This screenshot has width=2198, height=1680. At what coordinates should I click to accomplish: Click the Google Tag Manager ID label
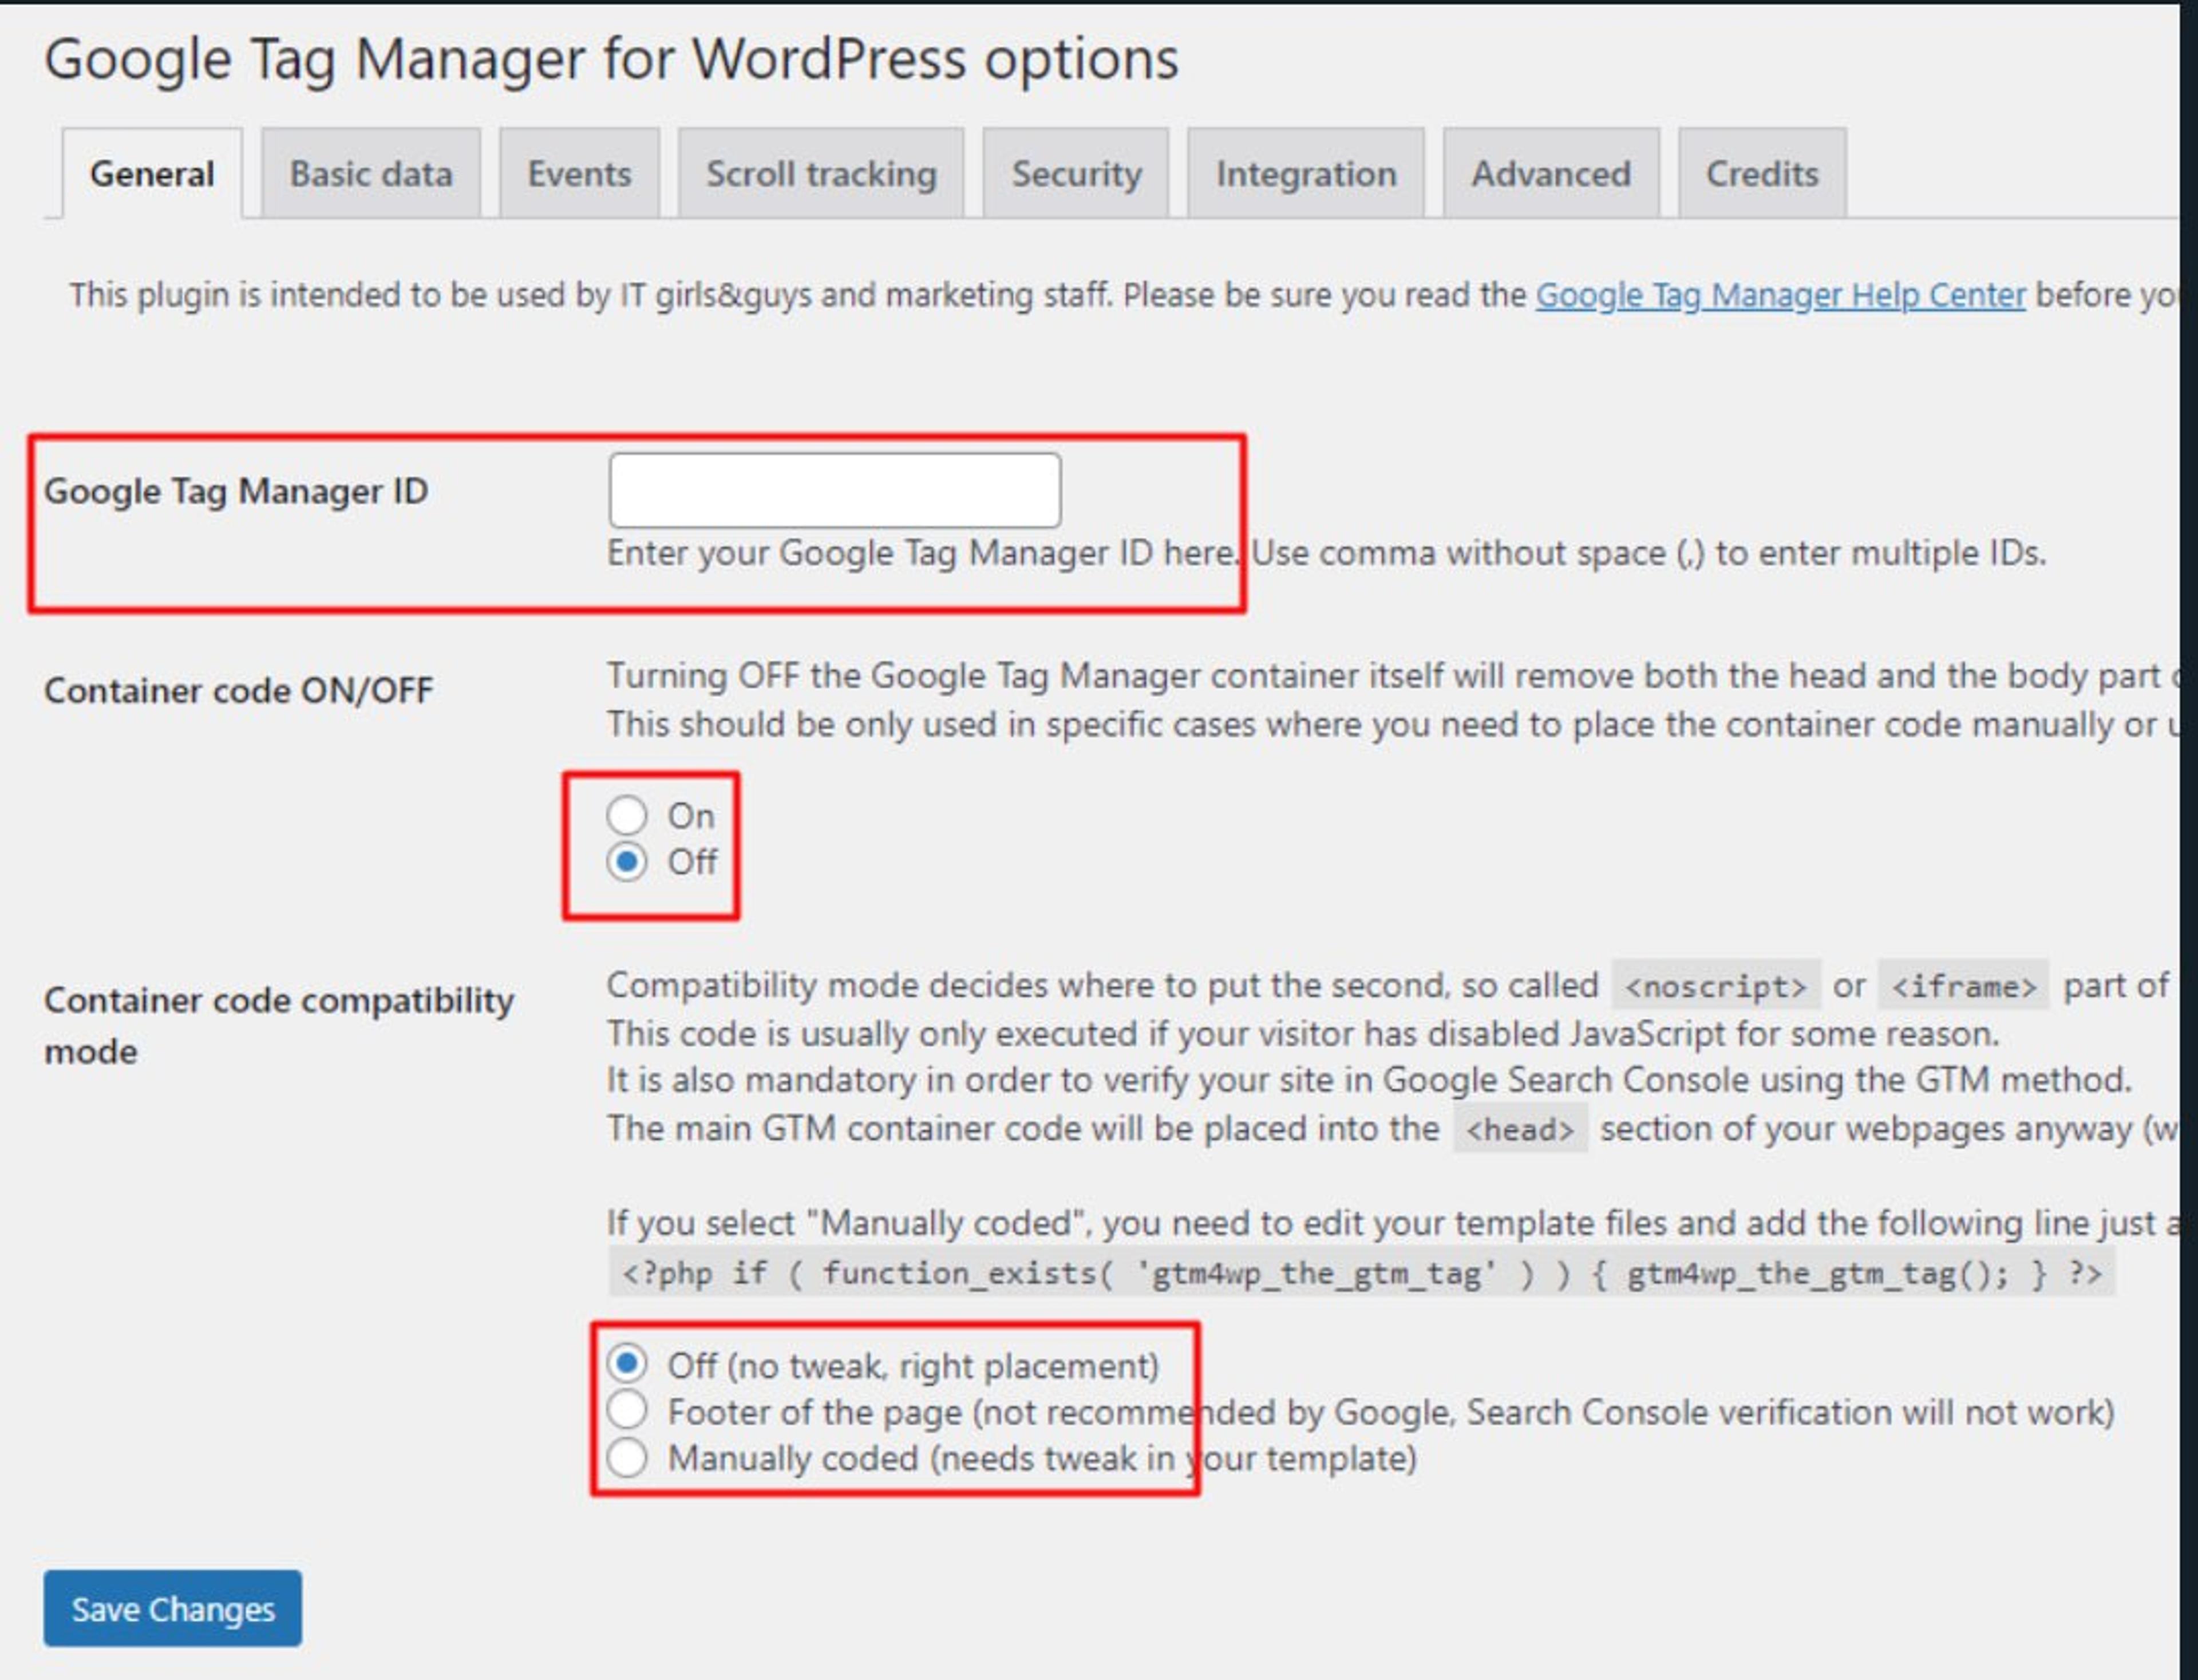coord(236,491)
